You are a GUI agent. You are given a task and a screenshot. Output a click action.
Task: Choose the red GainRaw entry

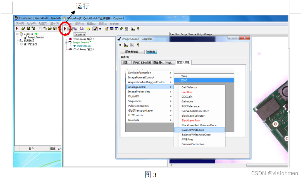coord(200,92)
